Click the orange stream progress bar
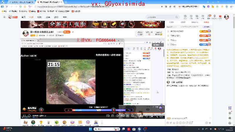 (x=93, y=113)
